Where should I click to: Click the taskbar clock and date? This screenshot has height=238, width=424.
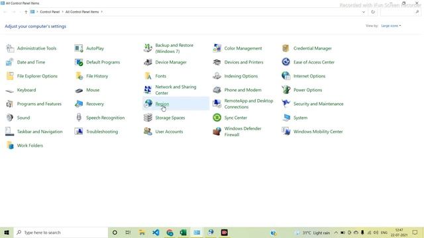pyautogui.click(x=399, y=232)
